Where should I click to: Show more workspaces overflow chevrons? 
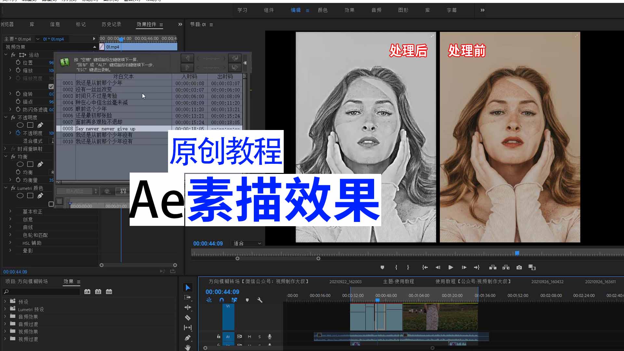pos(483,10)
